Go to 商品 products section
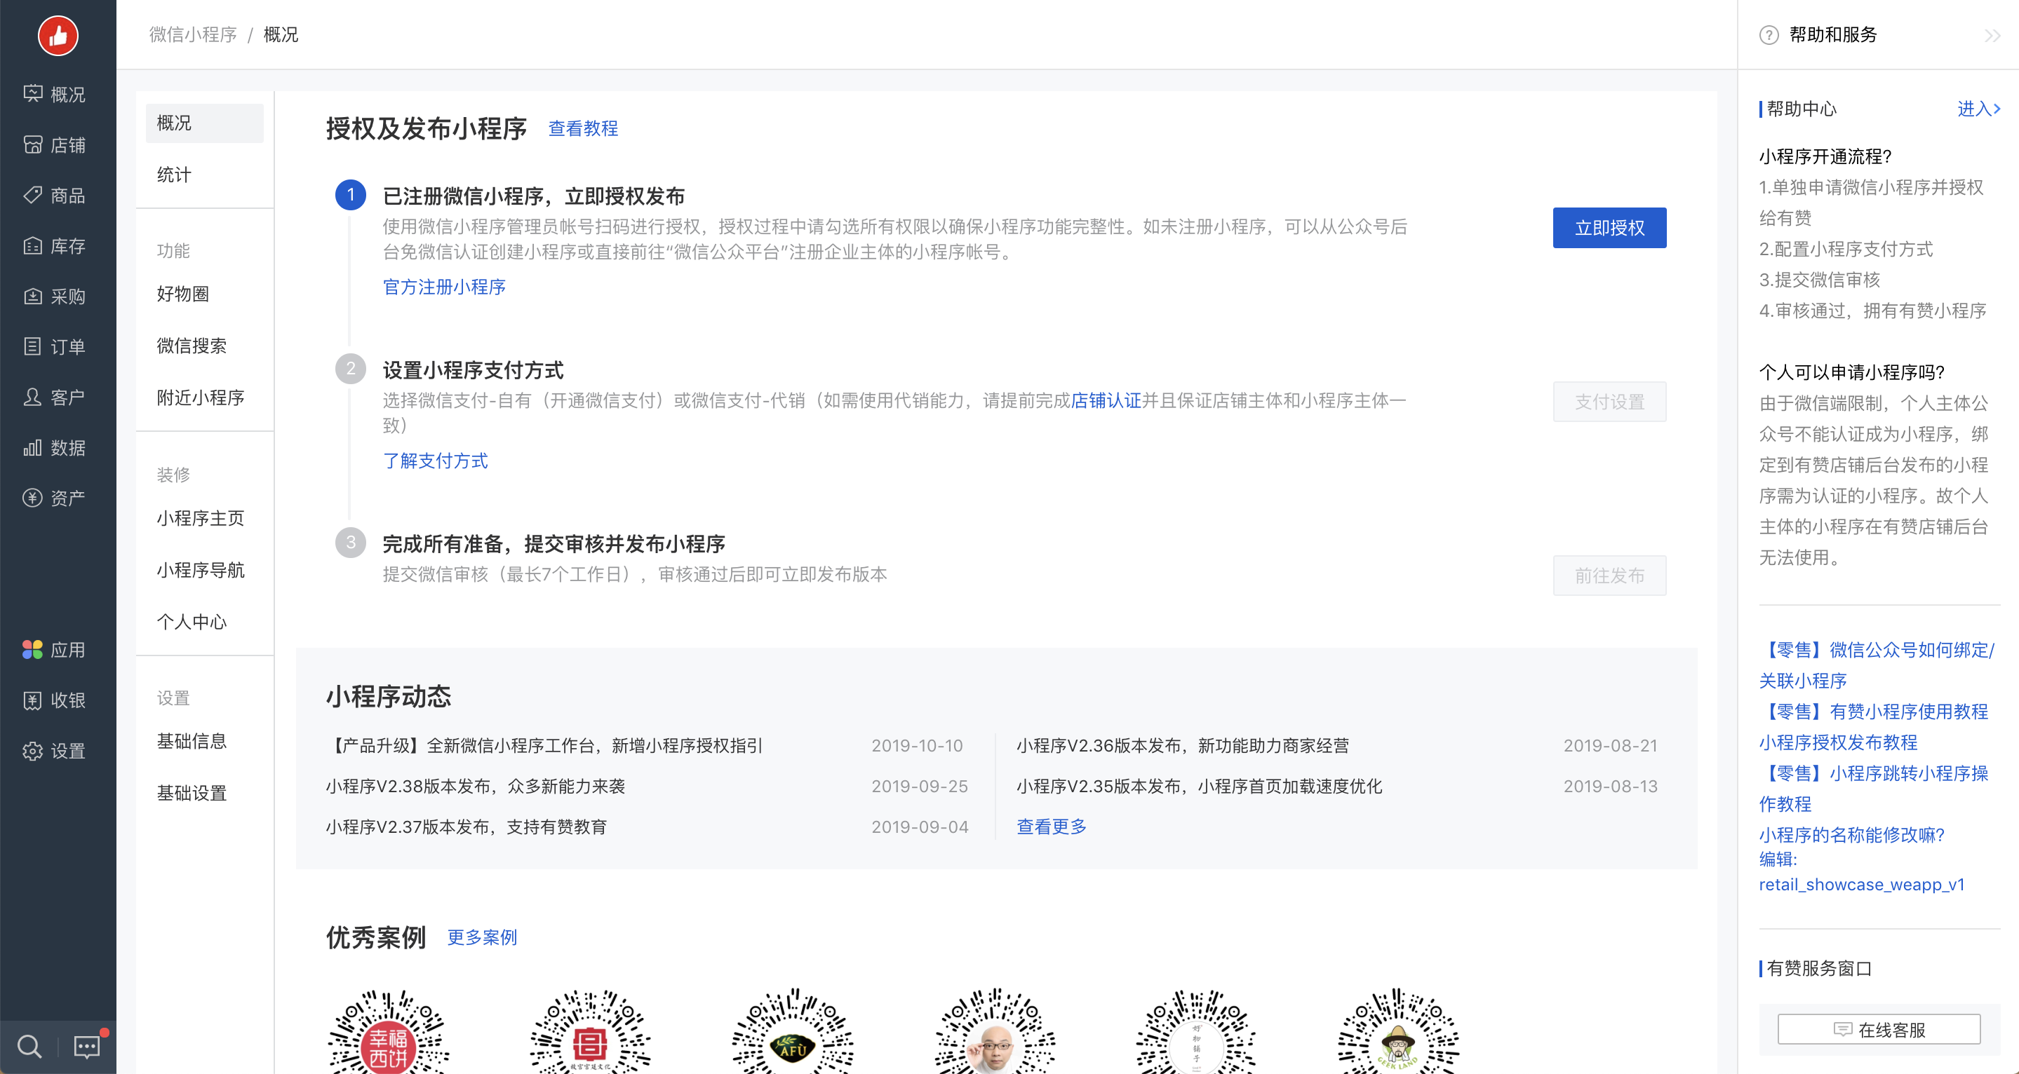Screen dimensions: 2019x1074 pyautogui.click(x=55, y=195)
